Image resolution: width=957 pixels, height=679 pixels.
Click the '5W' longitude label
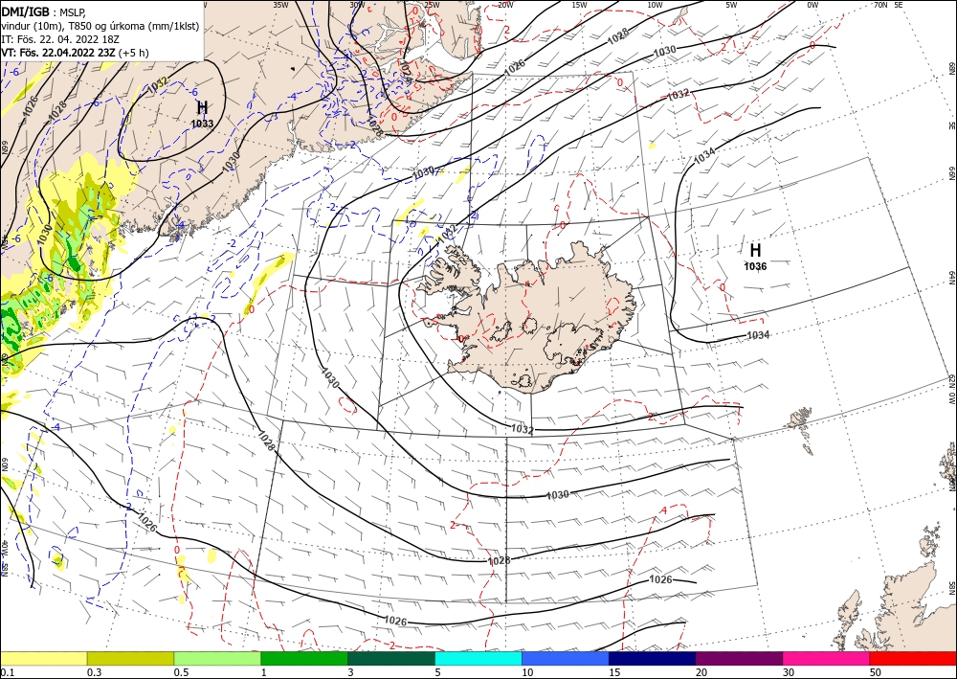pyautogui.click(x=731, y=5)
